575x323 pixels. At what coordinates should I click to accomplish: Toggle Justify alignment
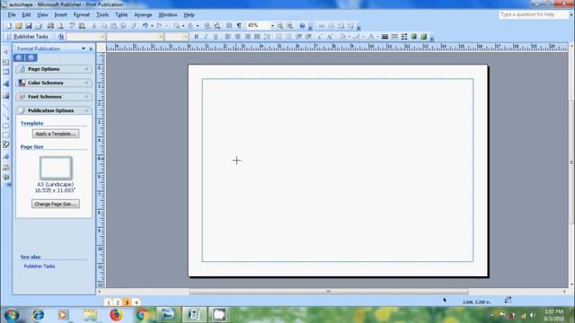pos(257,37)
